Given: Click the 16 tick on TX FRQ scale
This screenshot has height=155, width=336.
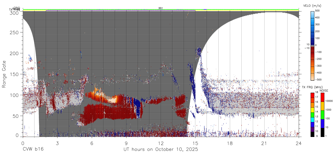Looking at the screenshot, I should (317, 103).
